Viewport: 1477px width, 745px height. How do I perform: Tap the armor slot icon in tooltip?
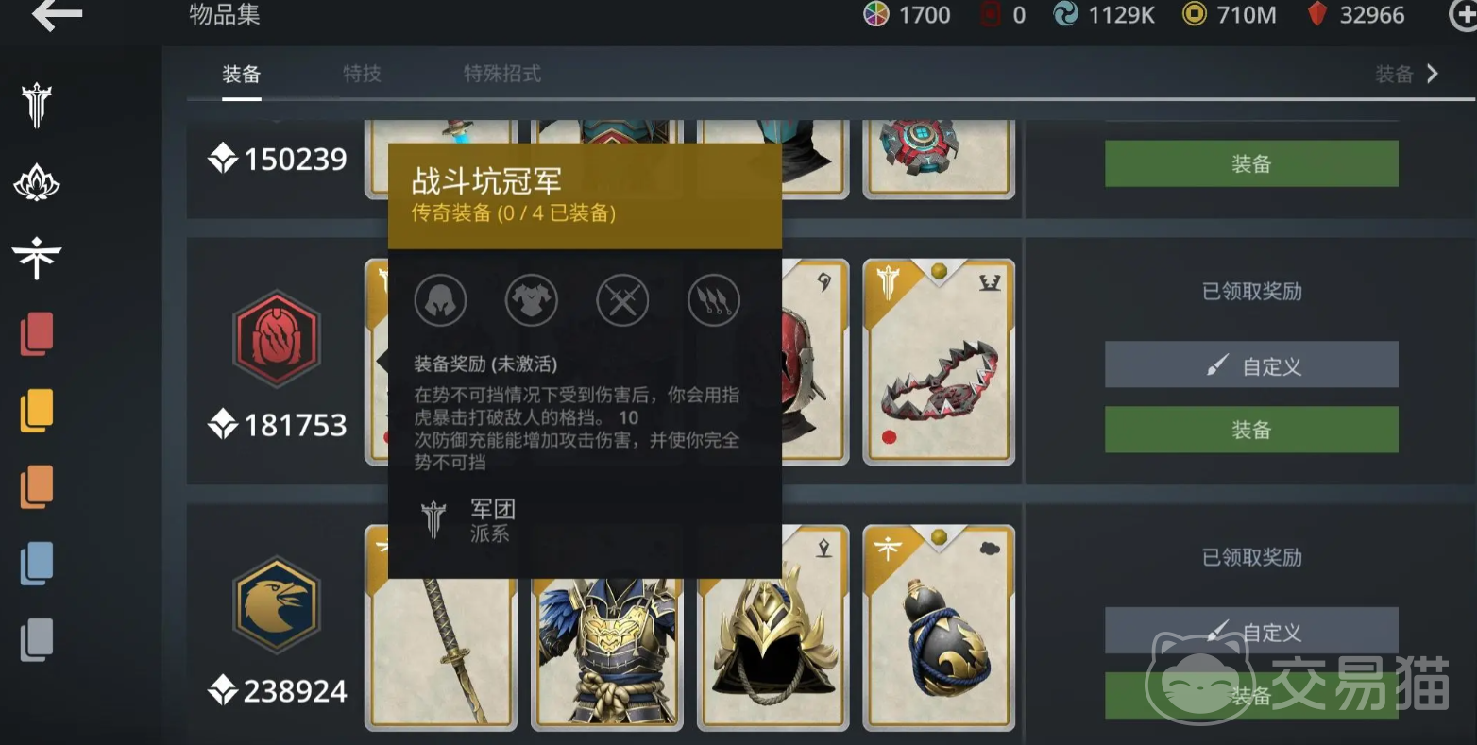[532, 301]
